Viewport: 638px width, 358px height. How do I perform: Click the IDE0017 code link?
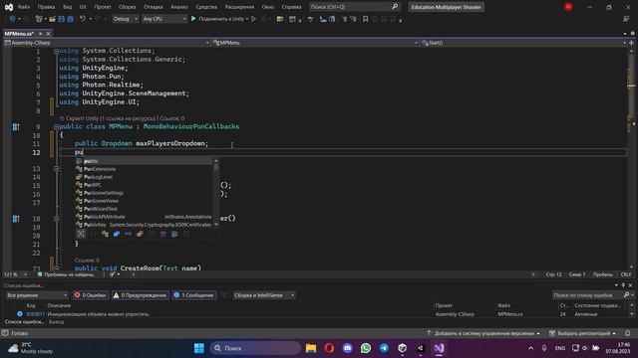(x=36, y=314)
